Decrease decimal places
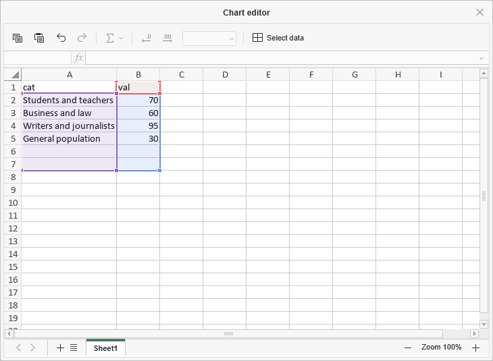Image resolution: width=493 pixels, height=361 pixels. coord(146,38)
